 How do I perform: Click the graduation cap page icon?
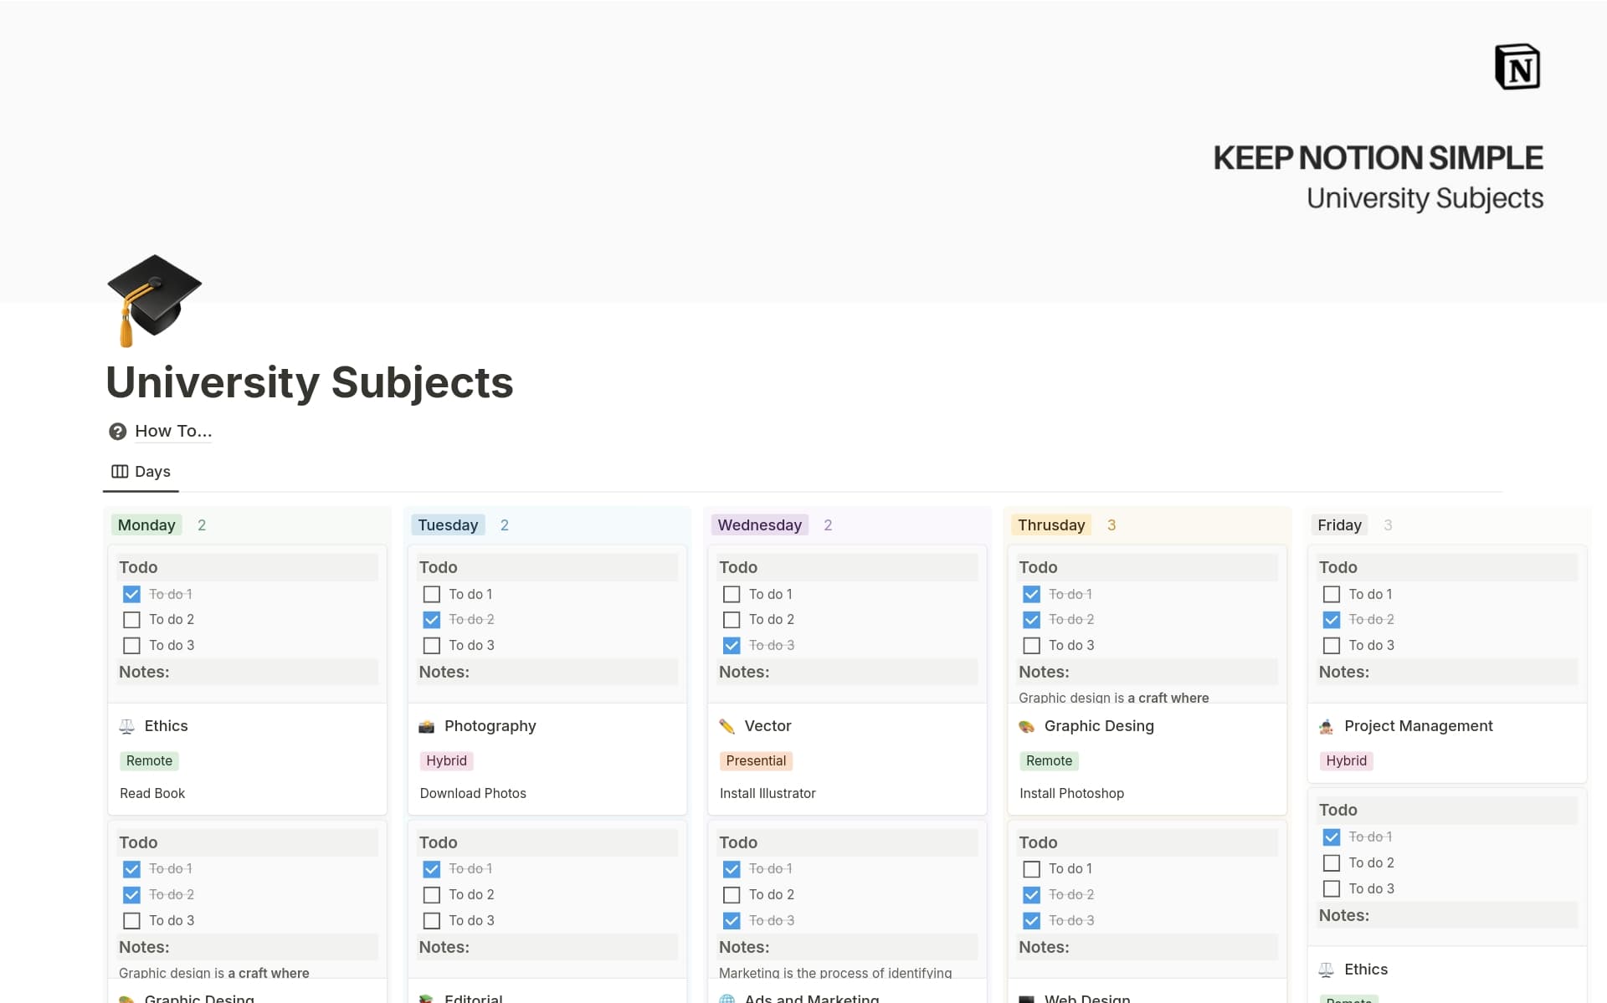coord(154,300)
